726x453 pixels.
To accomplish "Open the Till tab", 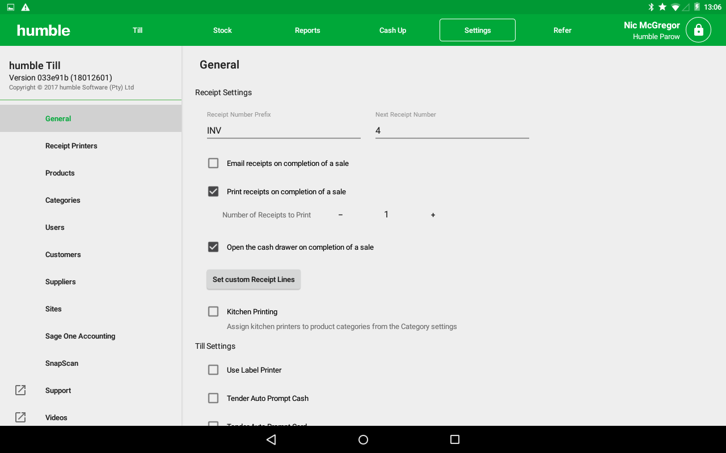I will [138, 30].
